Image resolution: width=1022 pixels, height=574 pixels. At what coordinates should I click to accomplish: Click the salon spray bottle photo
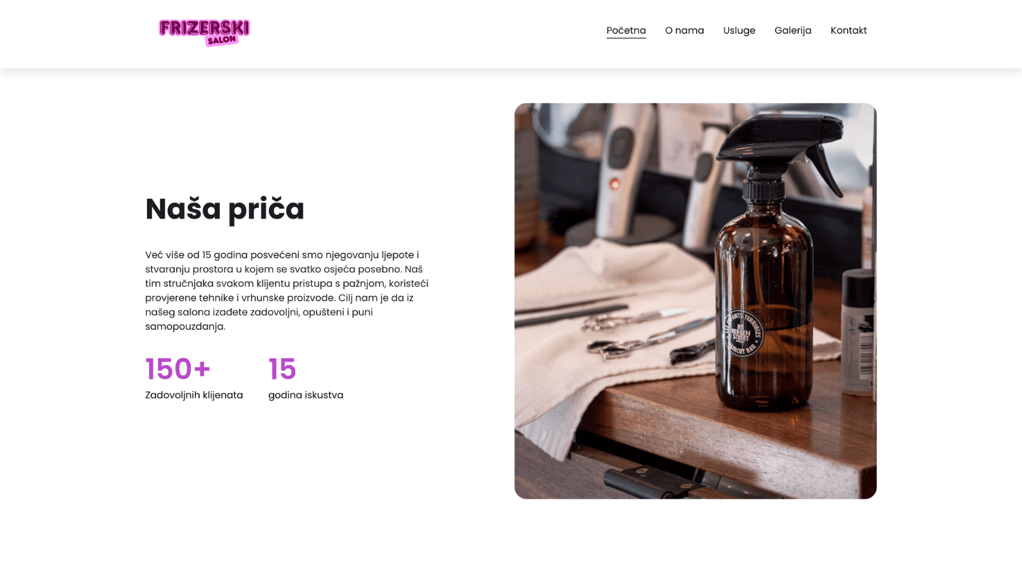tap(695, 301)
